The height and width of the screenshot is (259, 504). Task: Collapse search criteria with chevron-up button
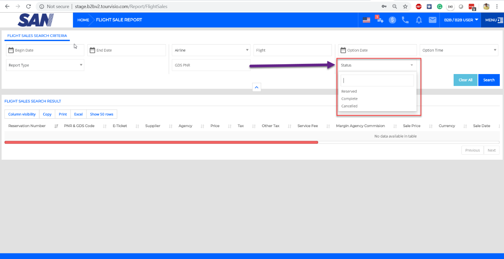(x=257, y=87)
